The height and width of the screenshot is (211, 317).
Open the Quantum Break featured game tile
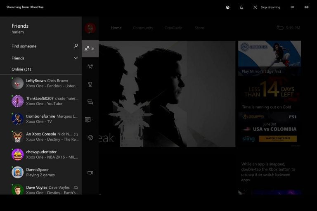(167, 94)
